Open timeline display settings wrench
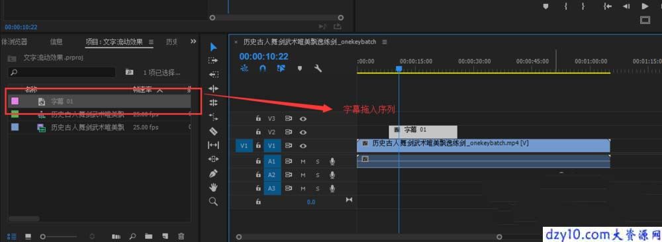The image size is (662, 242). [x=318, y=68]
